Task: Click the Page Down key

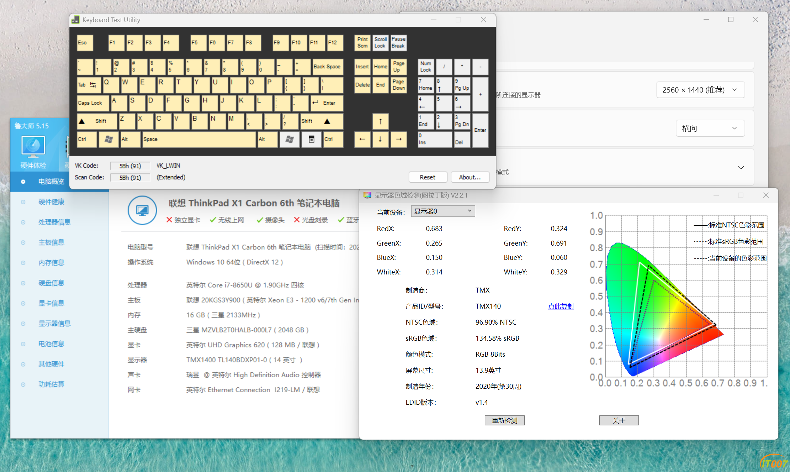Action: pos(399,85)
